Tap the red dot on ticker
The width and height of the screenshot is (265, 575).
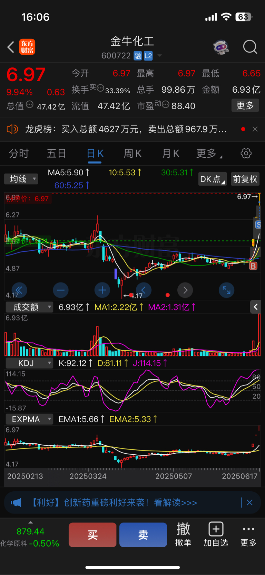coord(243,129)
